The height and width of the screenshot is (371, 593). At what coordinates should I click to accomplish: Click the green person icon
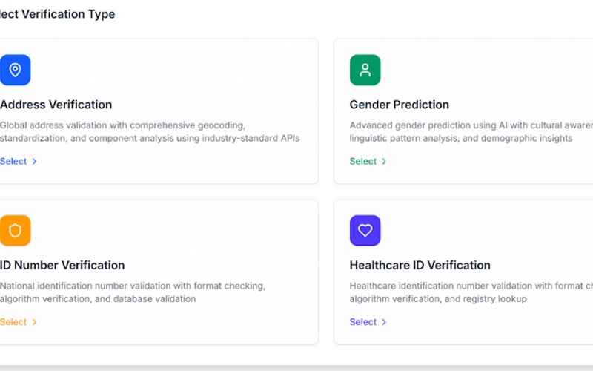pyautogui.click(x=365, y=70)
